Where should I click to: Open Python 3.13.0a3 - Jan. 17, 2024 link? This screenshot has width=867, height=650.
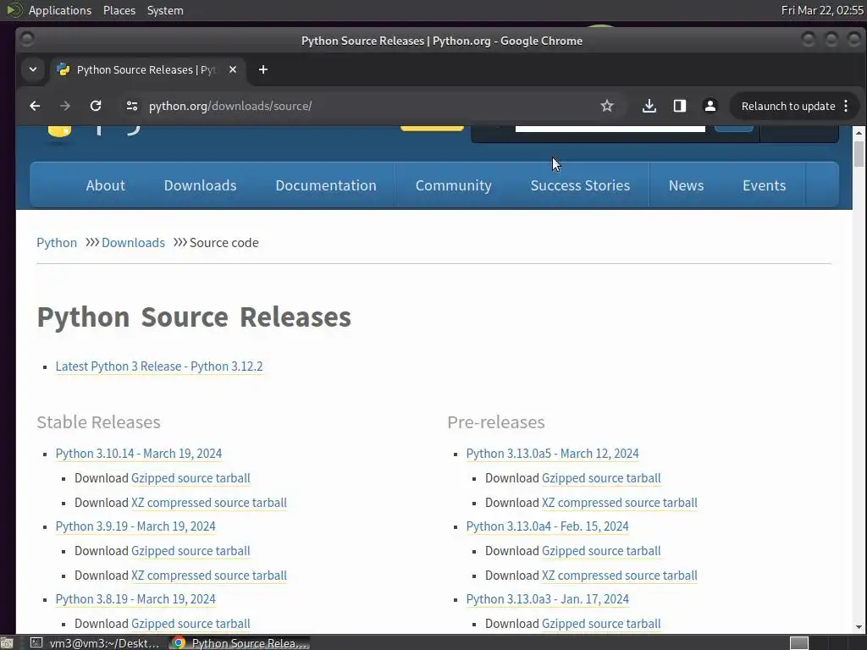point(548,599)
